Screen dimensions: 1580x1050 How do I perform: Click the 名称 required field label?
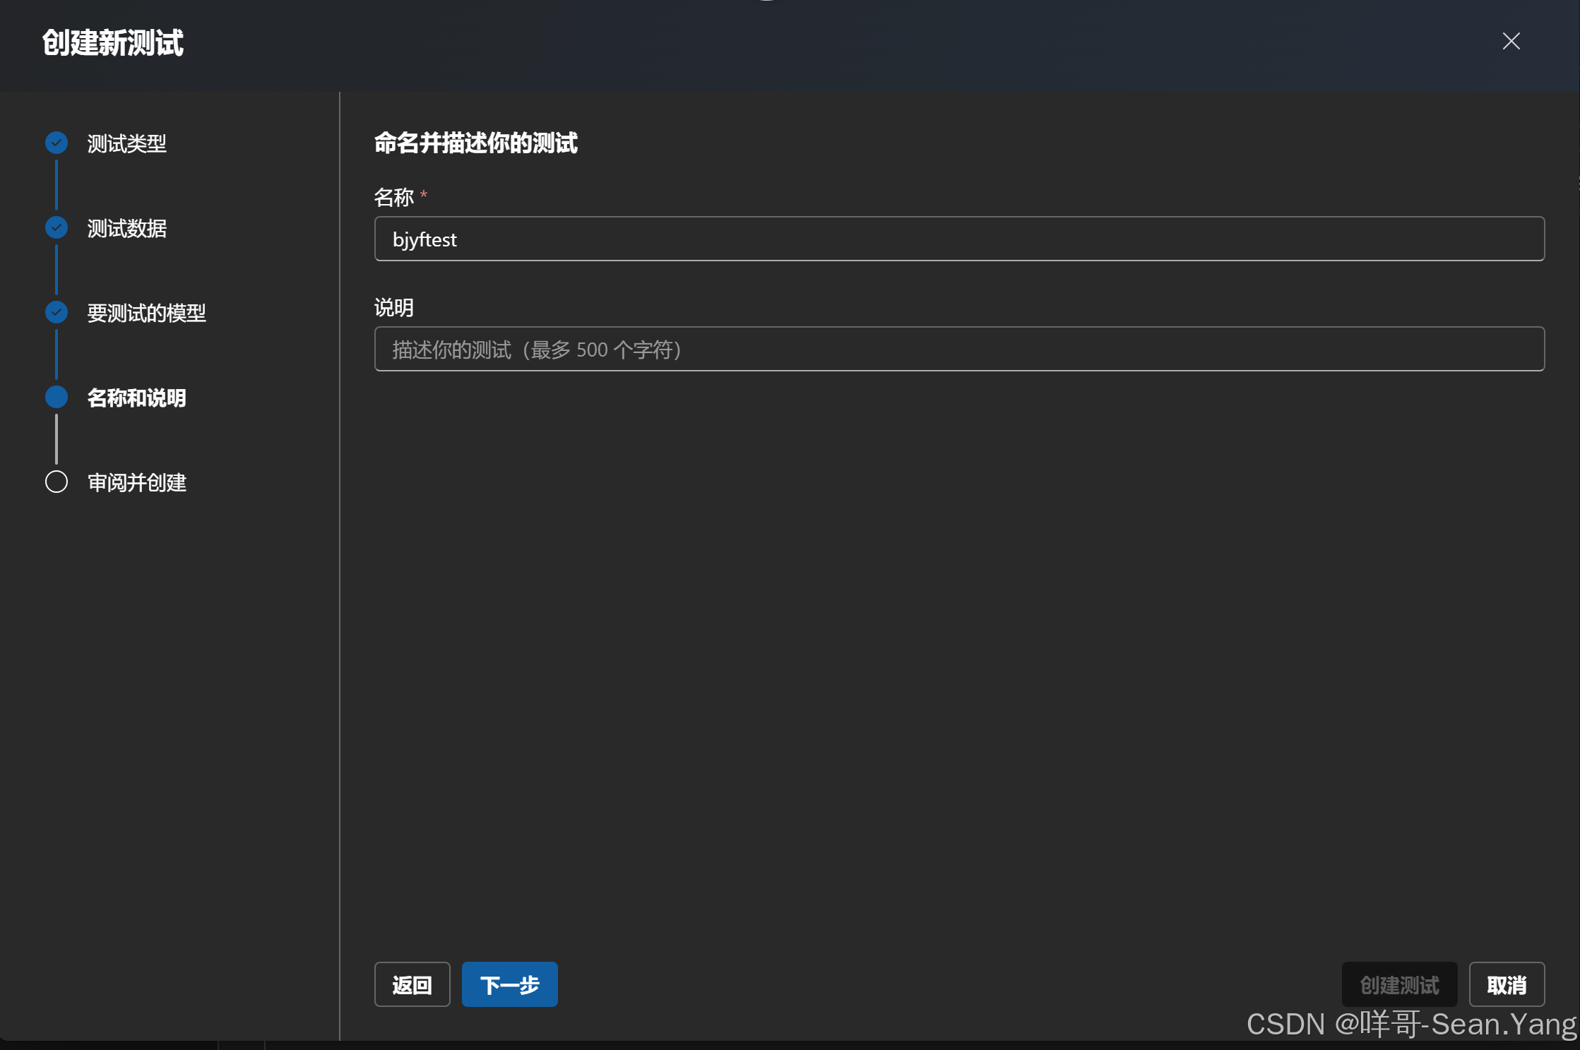(x=394, y=198)
